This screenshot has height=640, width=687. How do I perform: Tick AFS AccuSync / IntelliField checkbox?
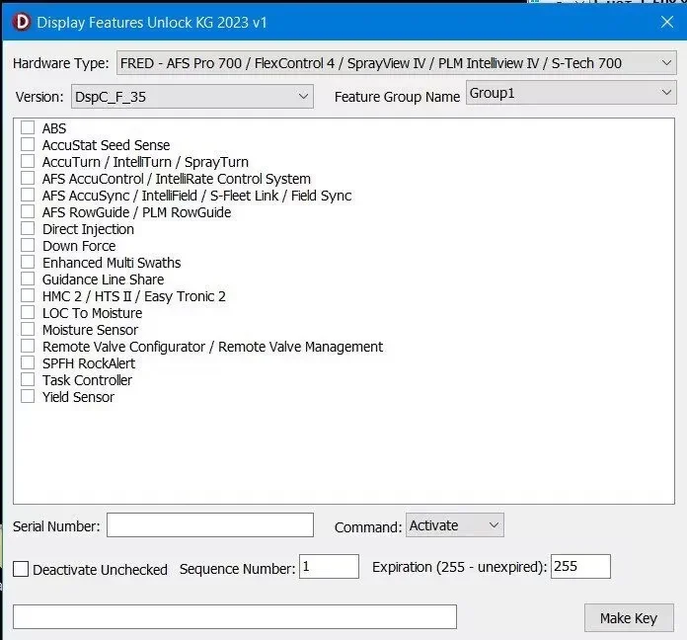(x=28, y=195)
